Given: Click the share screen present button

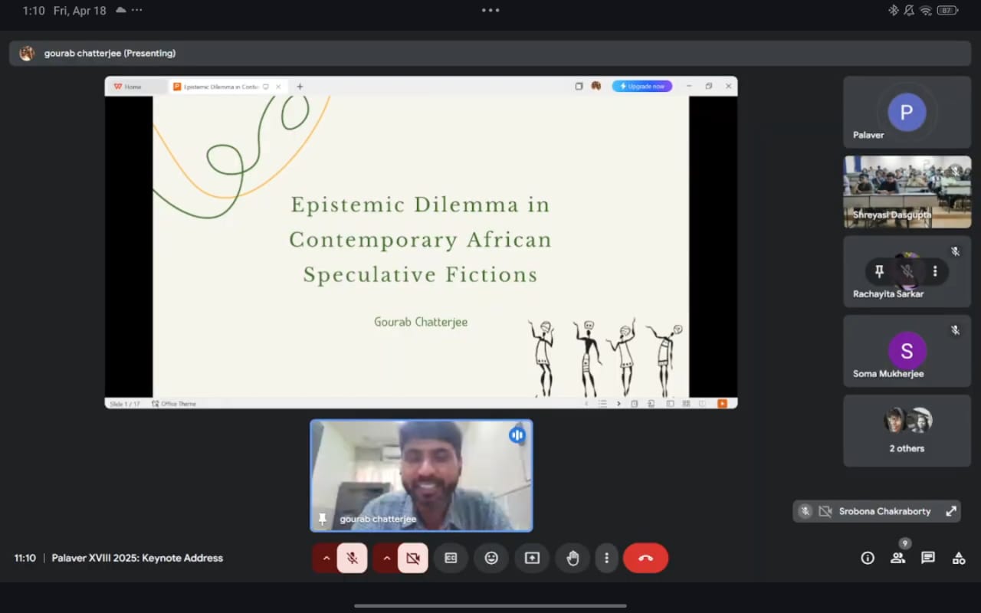Looking at the screenshot, I should pyautogui.click(x=532, y=558).
